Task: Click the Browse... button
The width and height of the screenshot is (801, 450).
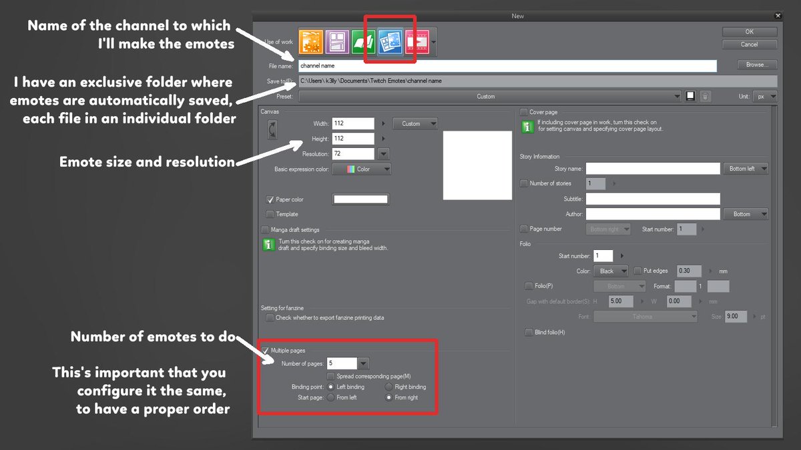Action: click(x=757, y=65)
